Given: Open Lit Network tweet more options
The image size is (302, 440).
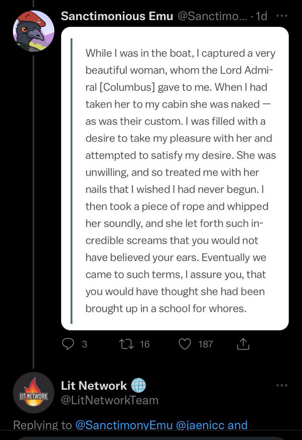Looking at the screenshot, I should point(282,385).
